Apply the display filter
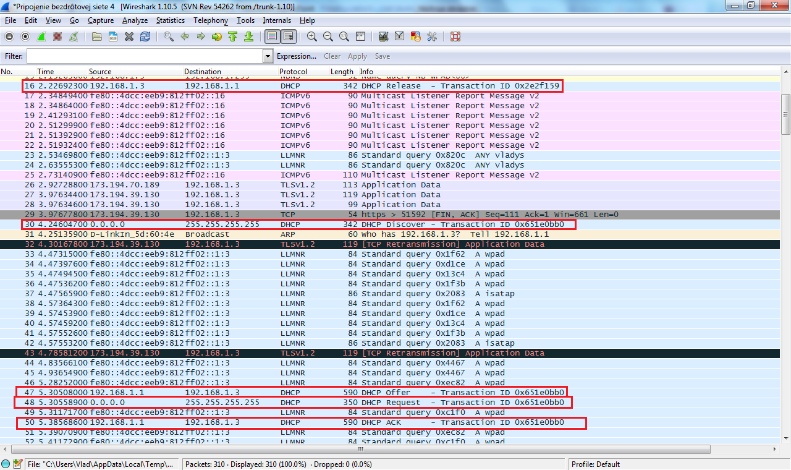 tap(357, 56)
